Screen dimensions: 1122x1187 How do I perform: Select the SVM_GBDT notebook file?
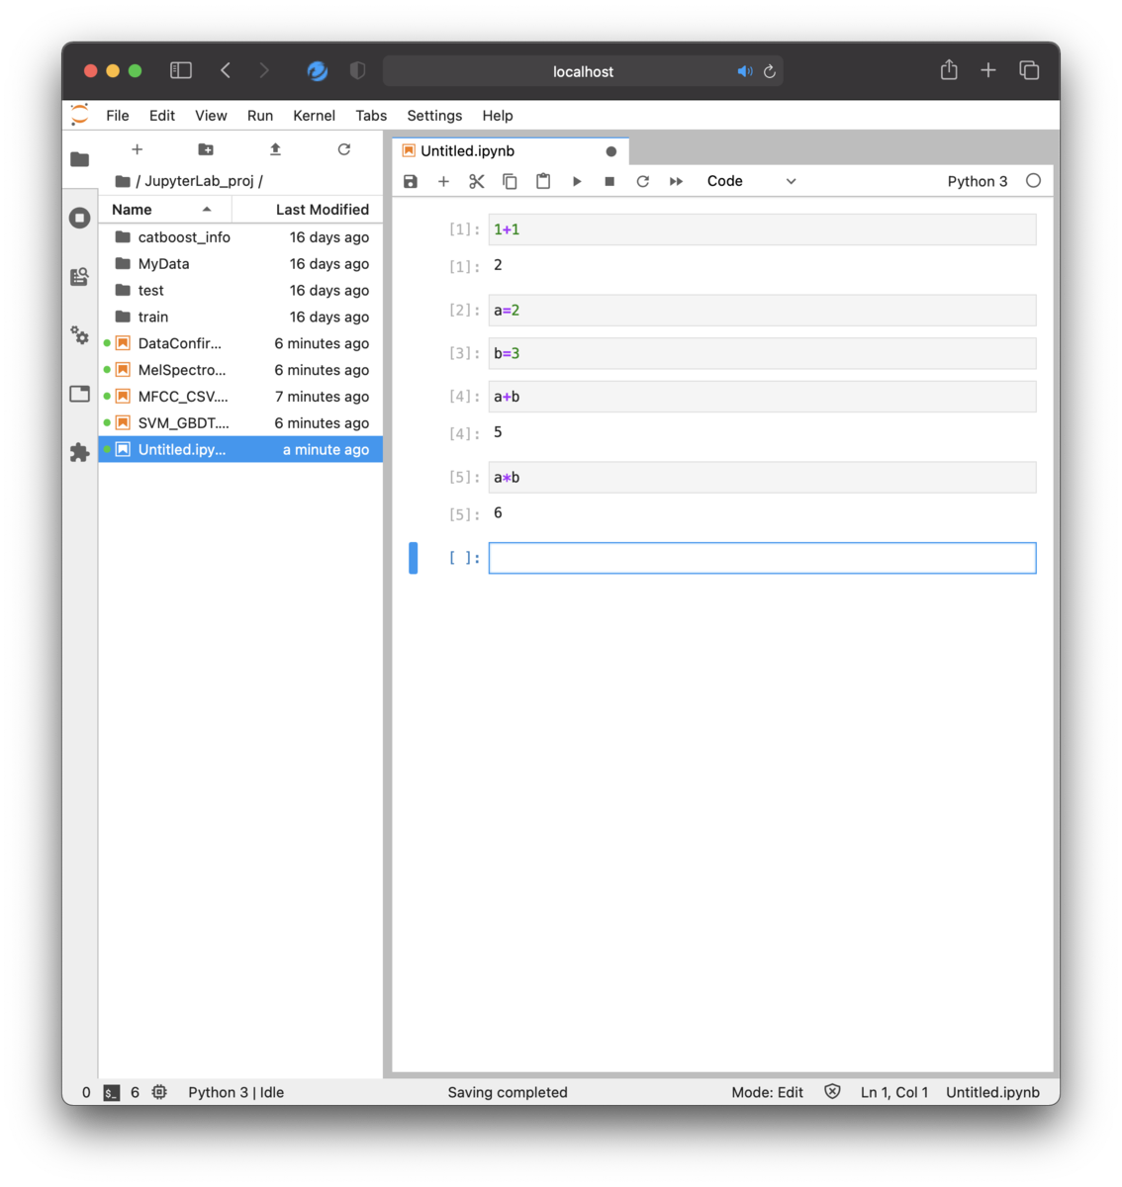(240, 423)
